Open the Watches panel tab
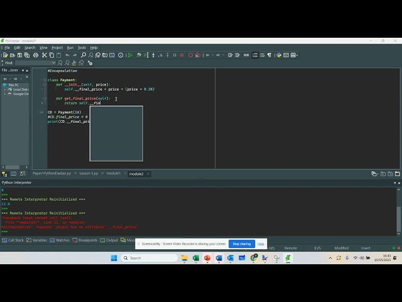This screenshot has height=302, width=402. point(60,240)
